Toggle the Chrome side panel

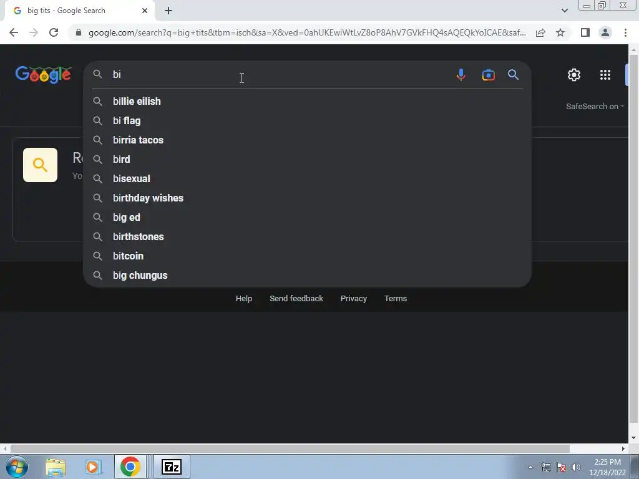[x=585, y=32]
